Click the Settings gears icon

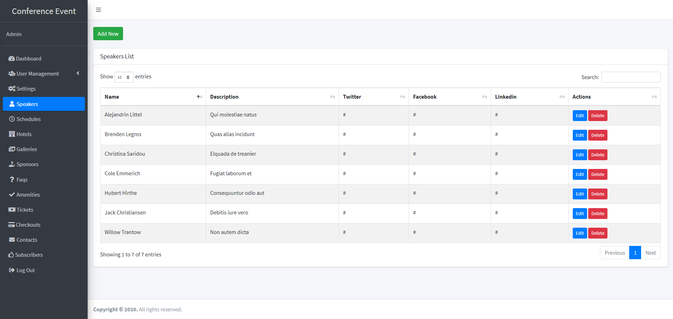12,89
